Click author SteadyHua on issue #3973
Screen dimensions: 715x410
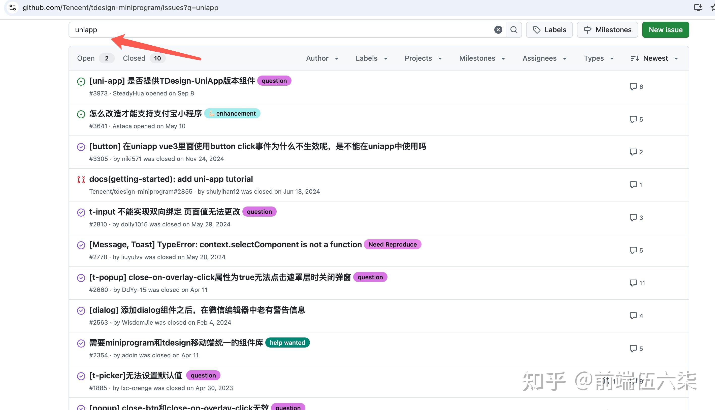[x=128, y=93]
